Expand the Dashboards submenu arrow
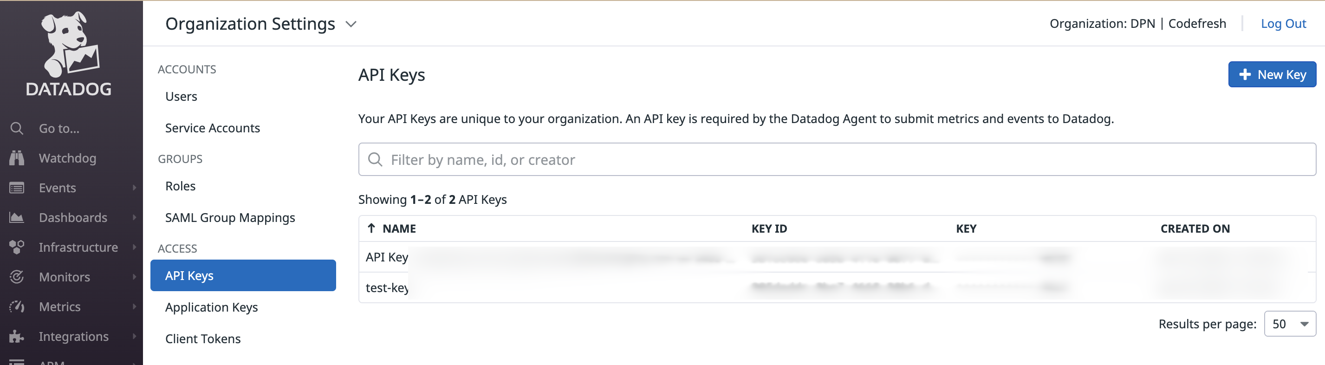Screen dimensions: 1325x365 [134, 218]
